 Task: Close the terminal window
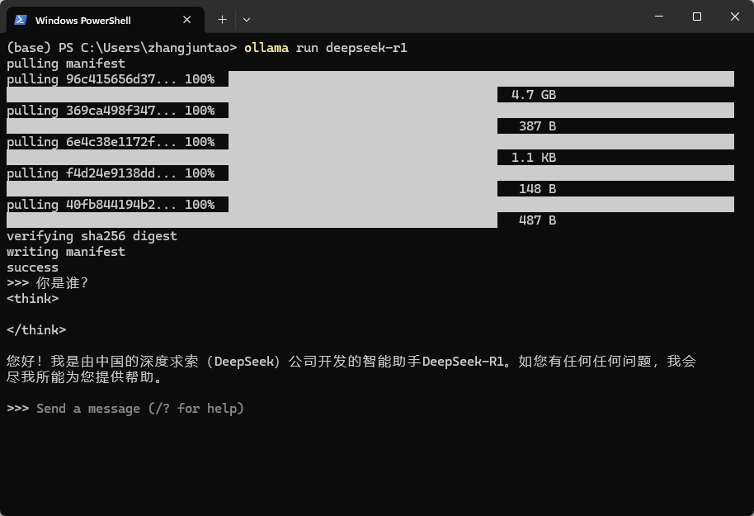[x=734, y=17]
